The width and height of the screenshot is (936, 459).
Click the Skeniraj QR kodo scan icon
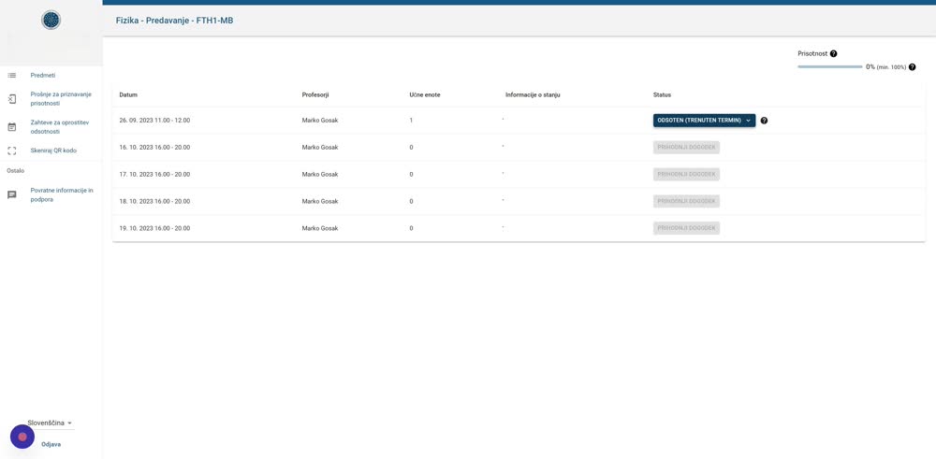[x=11, y=151]
